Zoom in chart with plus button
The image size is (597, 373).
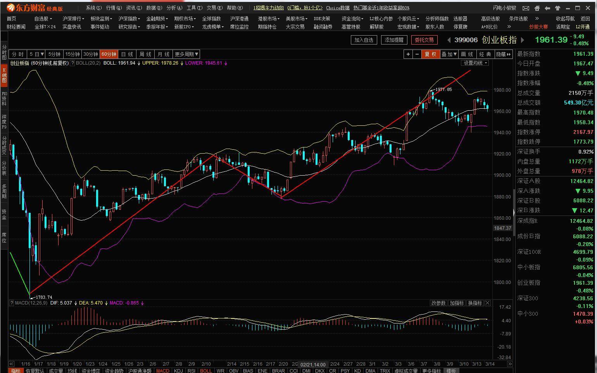pyautogui.click(x=408, y=54)
